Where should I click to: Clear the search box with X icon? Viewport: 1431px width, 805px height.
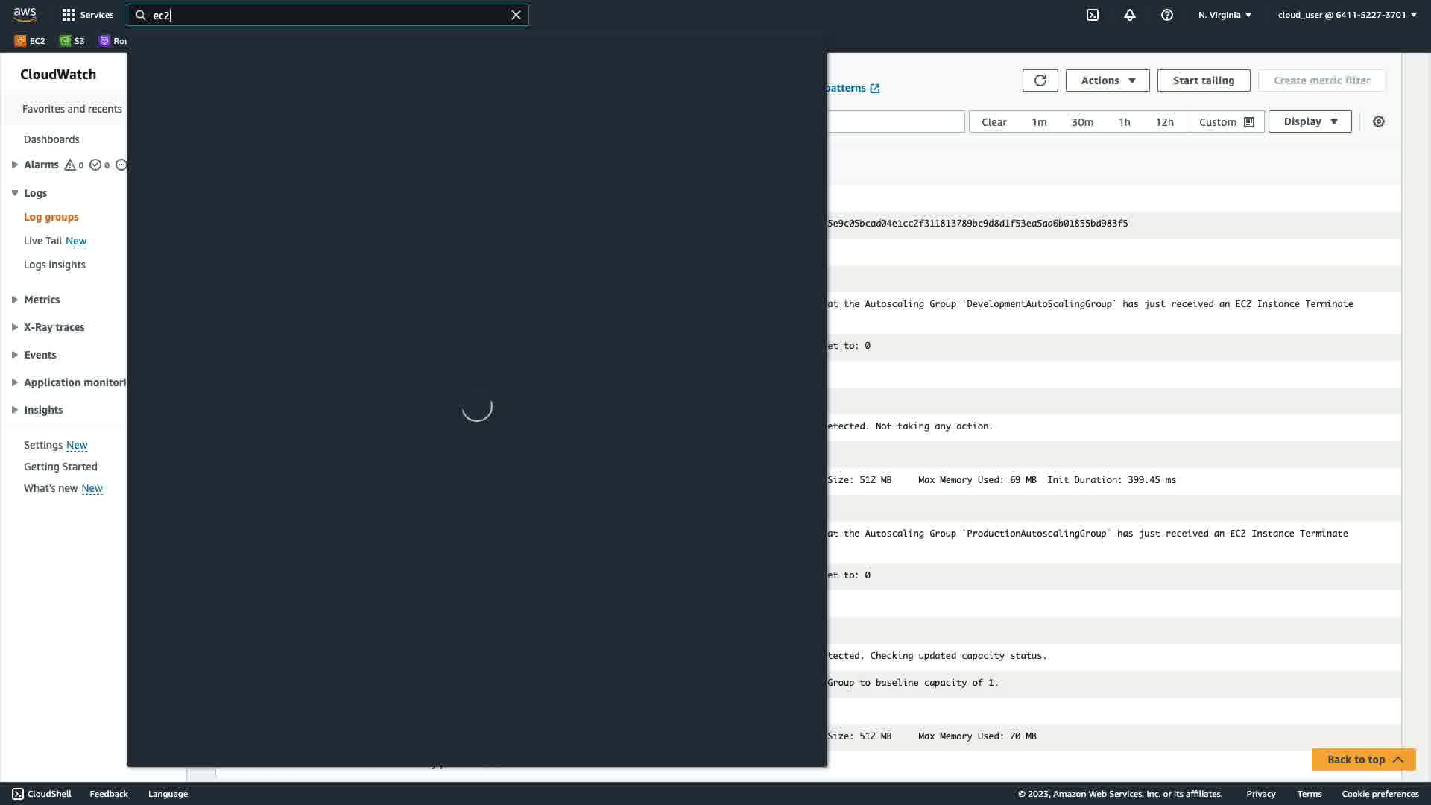pyautogui.click(x=516, y=15)
